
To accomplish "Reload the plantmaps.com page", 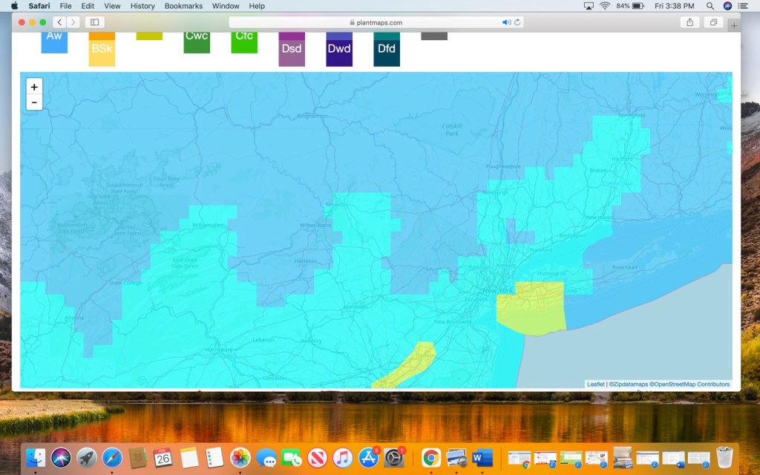I will click(517, 22).
